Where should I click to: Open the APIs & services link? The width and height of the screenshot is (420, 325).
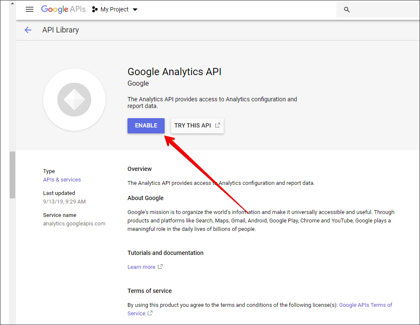pyautogui.click(x=62, y=179)
